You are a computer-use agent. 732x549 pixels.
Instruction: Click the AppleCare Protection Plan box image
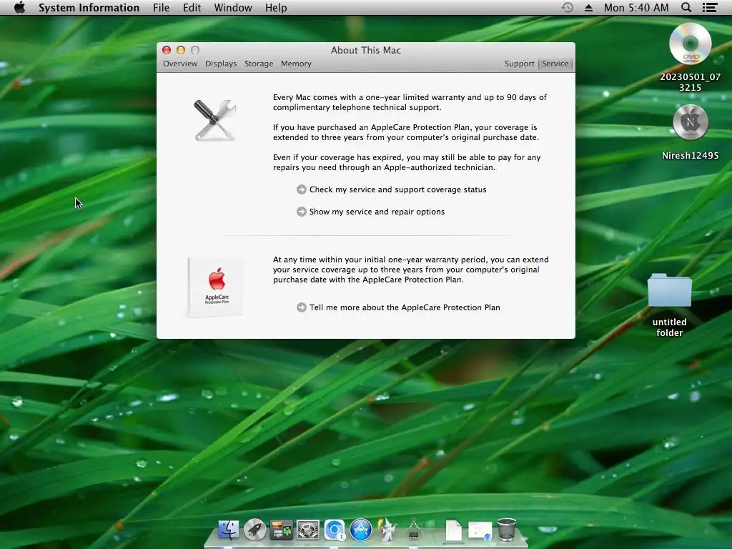(x=216, y=286)
